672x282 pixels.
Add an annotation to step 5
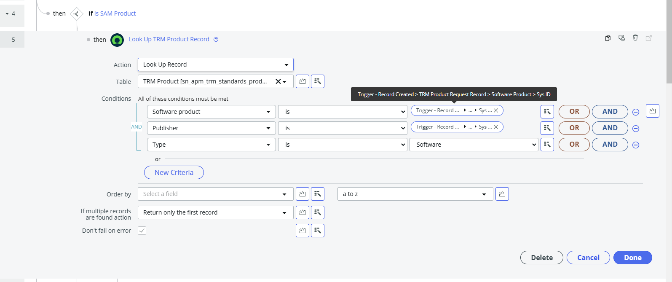[x=621, y=38]
